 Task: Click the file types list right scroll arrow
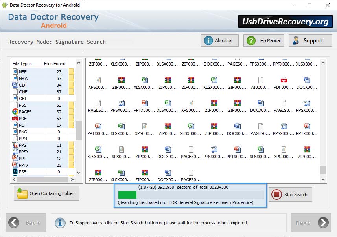(x=72, y=179)
